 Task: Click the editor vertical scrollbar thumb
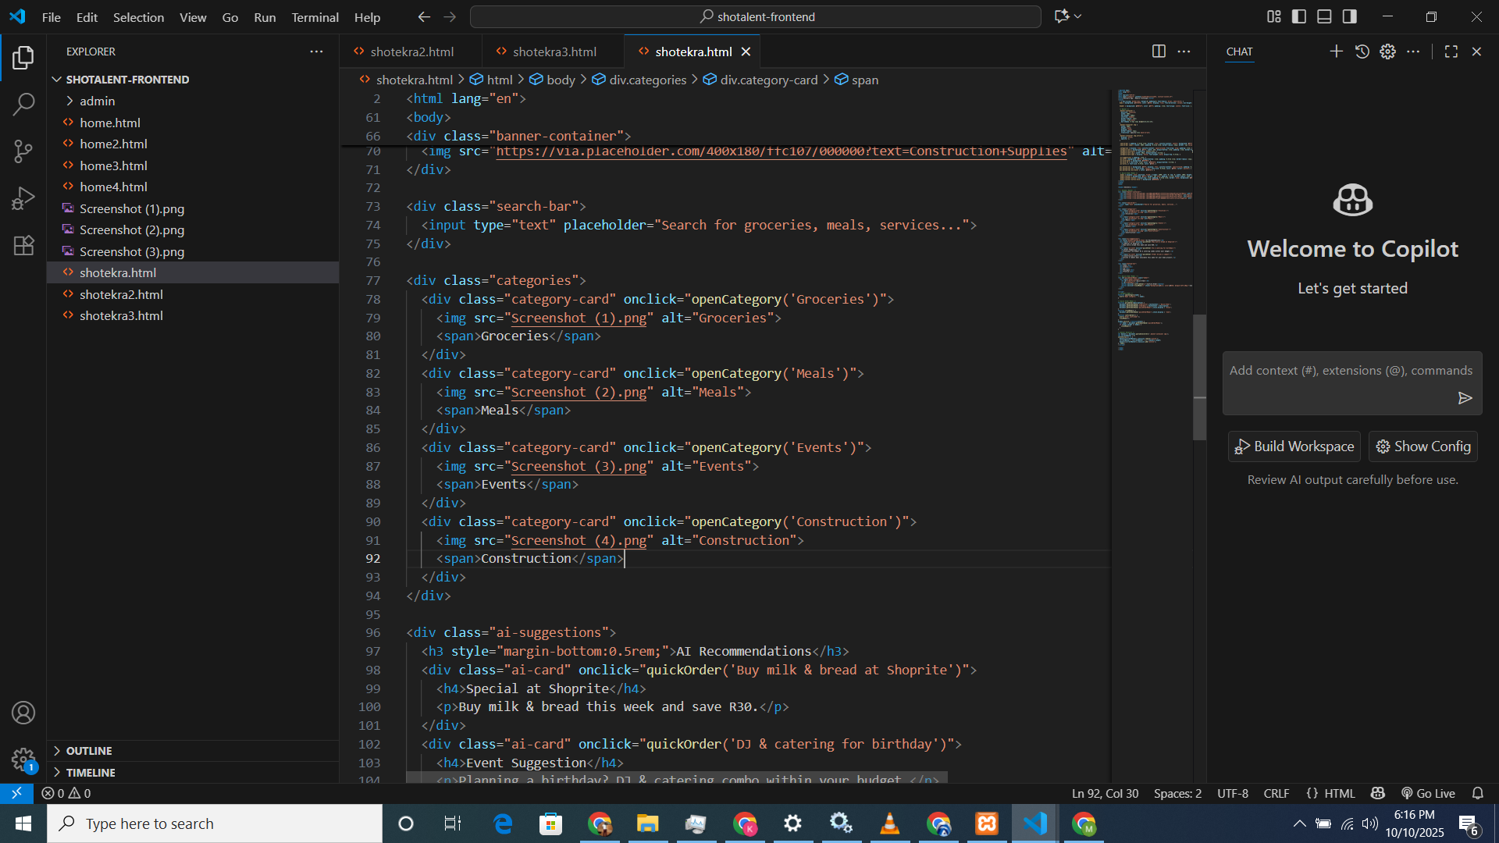(x=1199, y=377)
